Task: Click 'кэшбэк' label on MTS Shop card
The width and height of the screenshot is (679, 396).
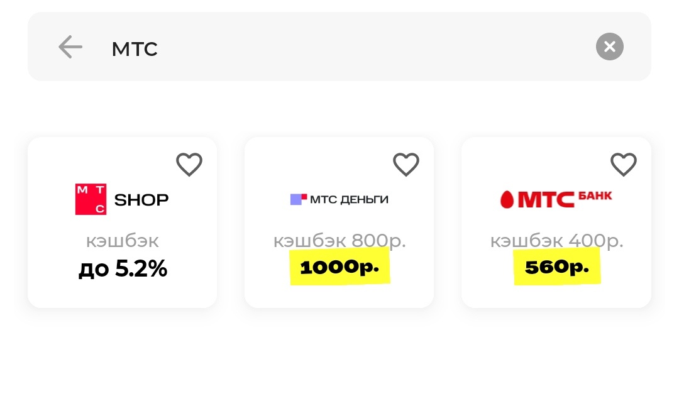Action: tap(123, 241)
